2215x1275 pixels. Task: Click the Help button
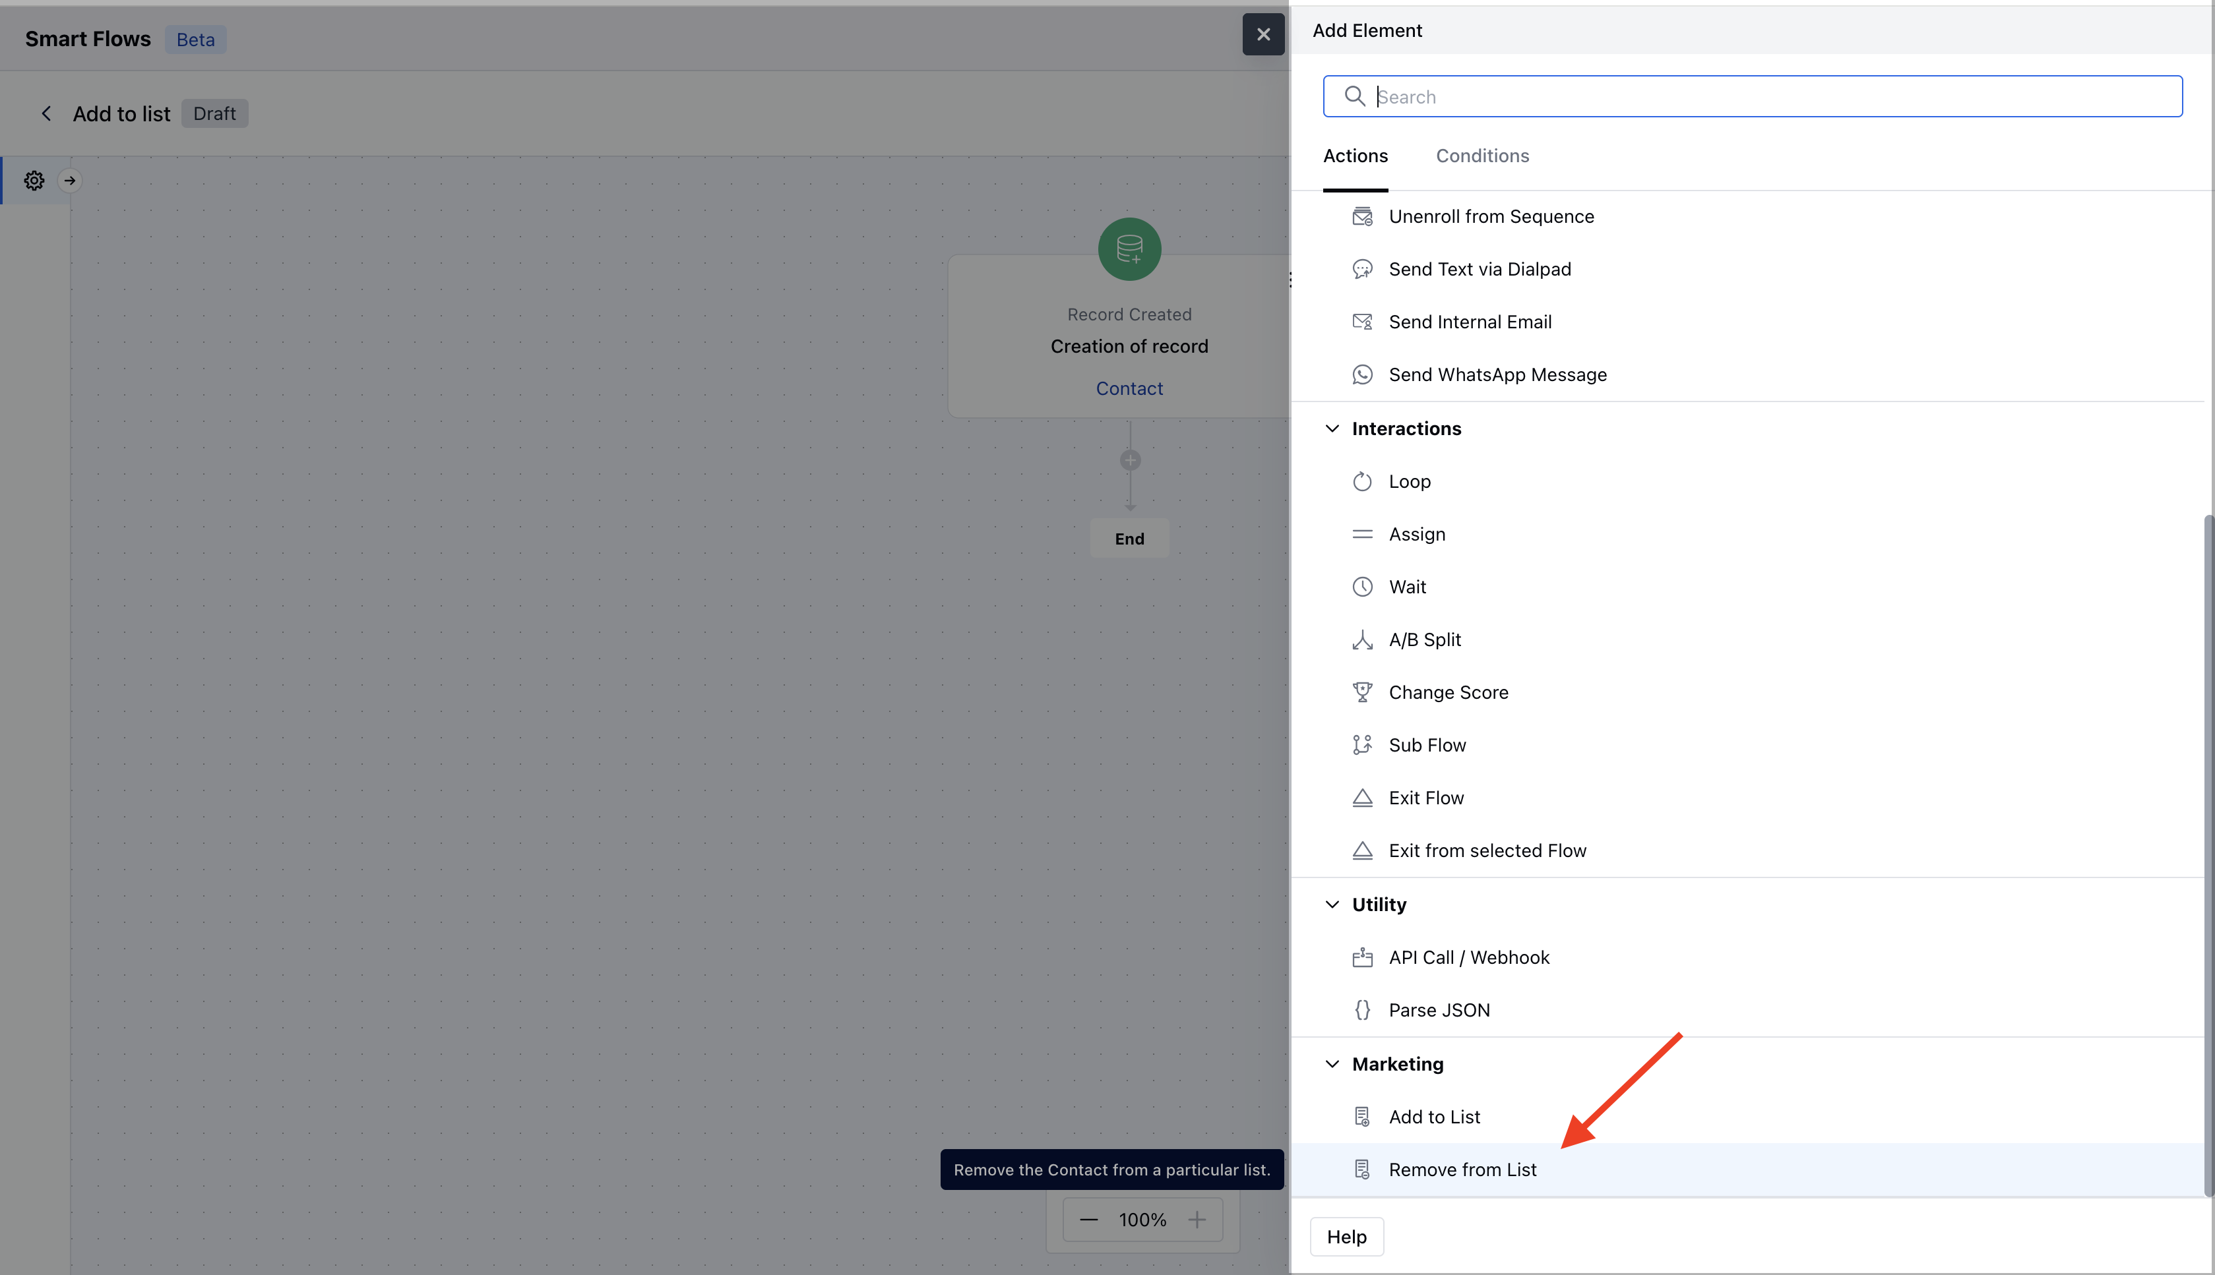pos(1347,1237)
